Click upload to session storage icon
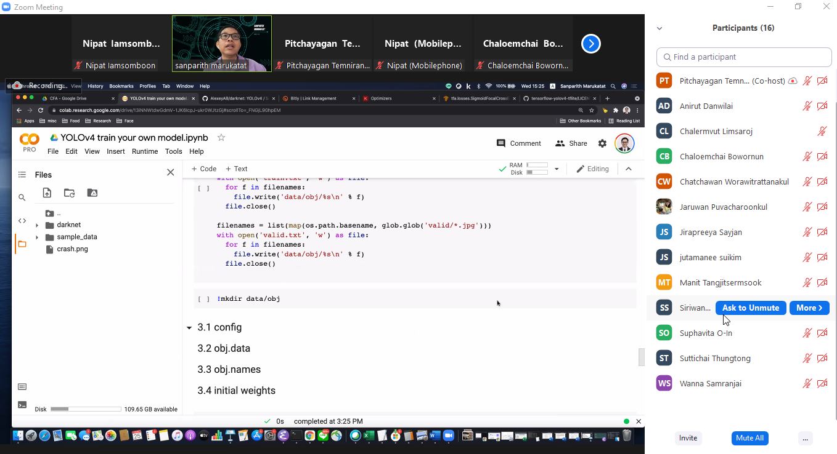Image resolution: width=837 pixels, height=454 pixels. (x=47, y=193)
